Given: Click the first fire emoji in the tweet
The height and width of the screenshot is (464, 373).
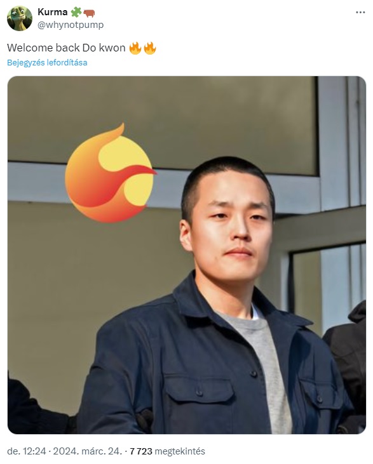Looking at the screenshot, I should pyautogui.click(x=135, y=48).
